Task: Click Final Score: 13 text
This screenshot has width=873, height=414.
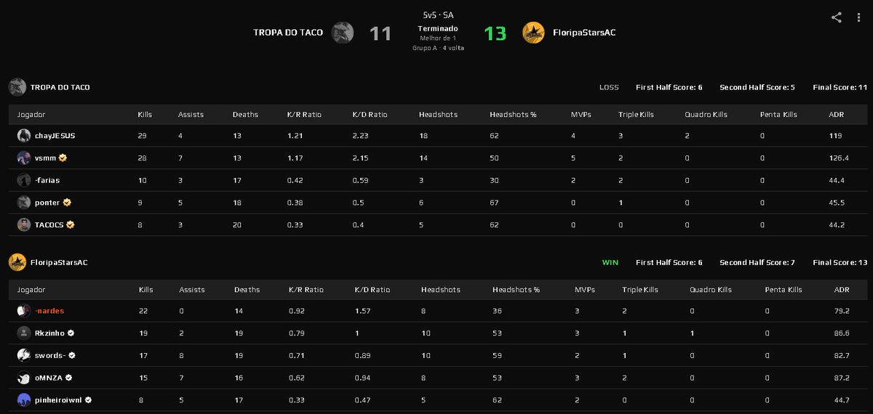Action: (840, 262)
